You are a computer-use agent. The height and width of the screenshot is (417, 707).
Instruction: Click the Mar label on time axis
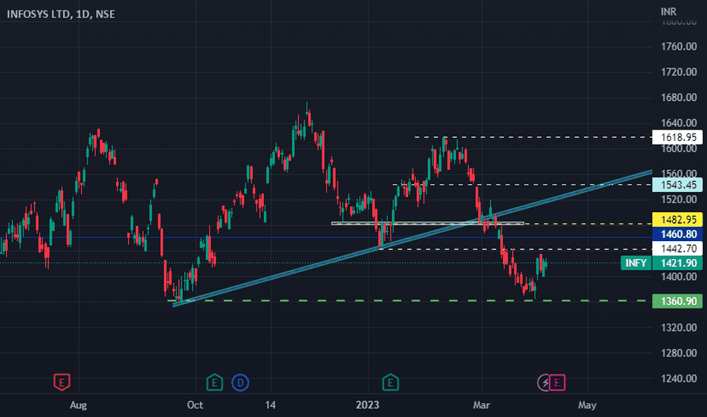tap(482, 405)
